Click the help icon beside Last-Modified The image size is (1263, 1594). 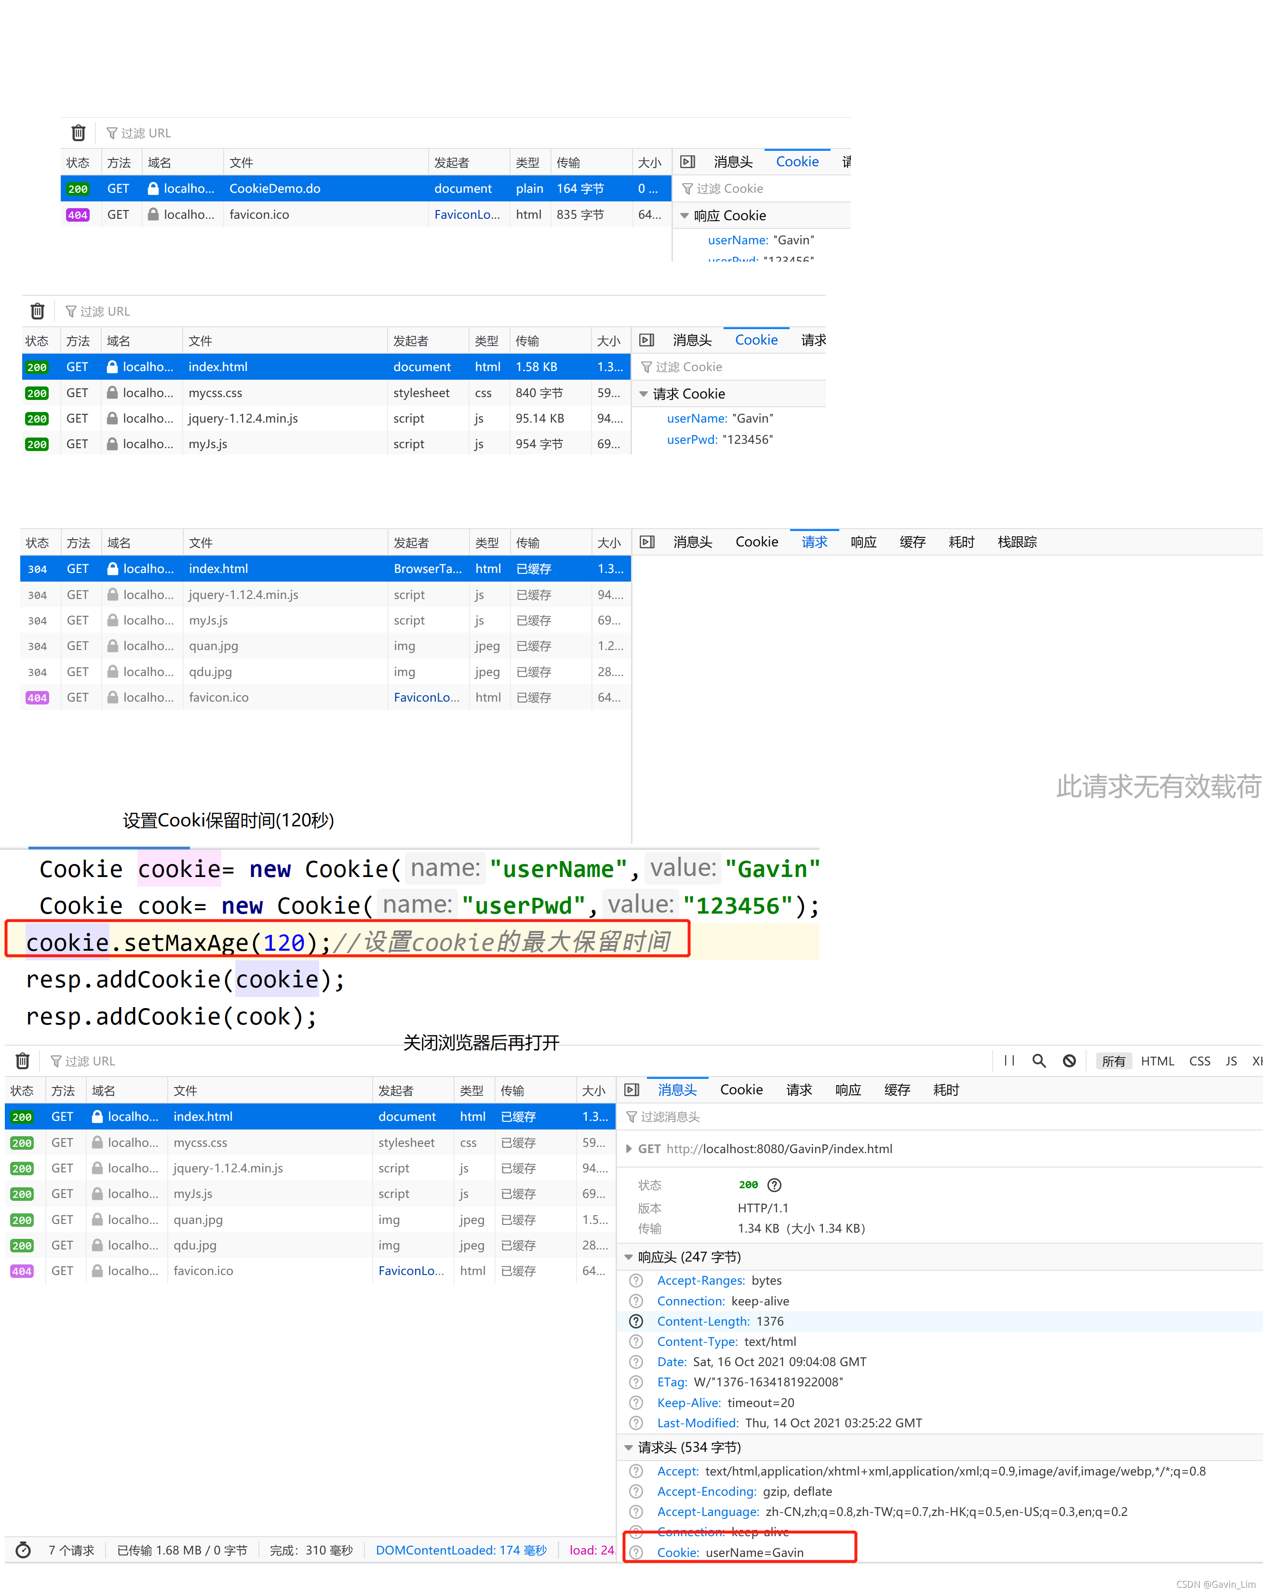[x=636, y=1422]
